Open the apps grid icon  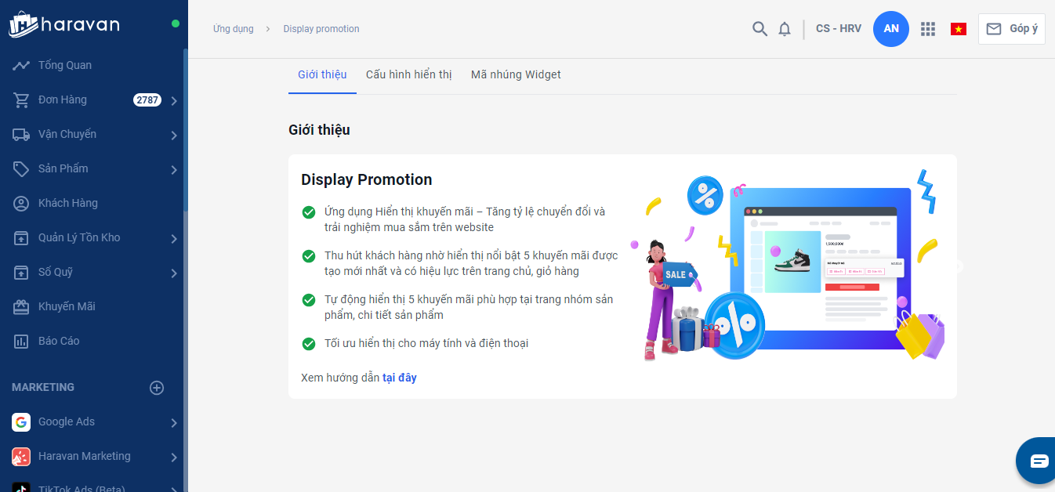coord(928,29)
